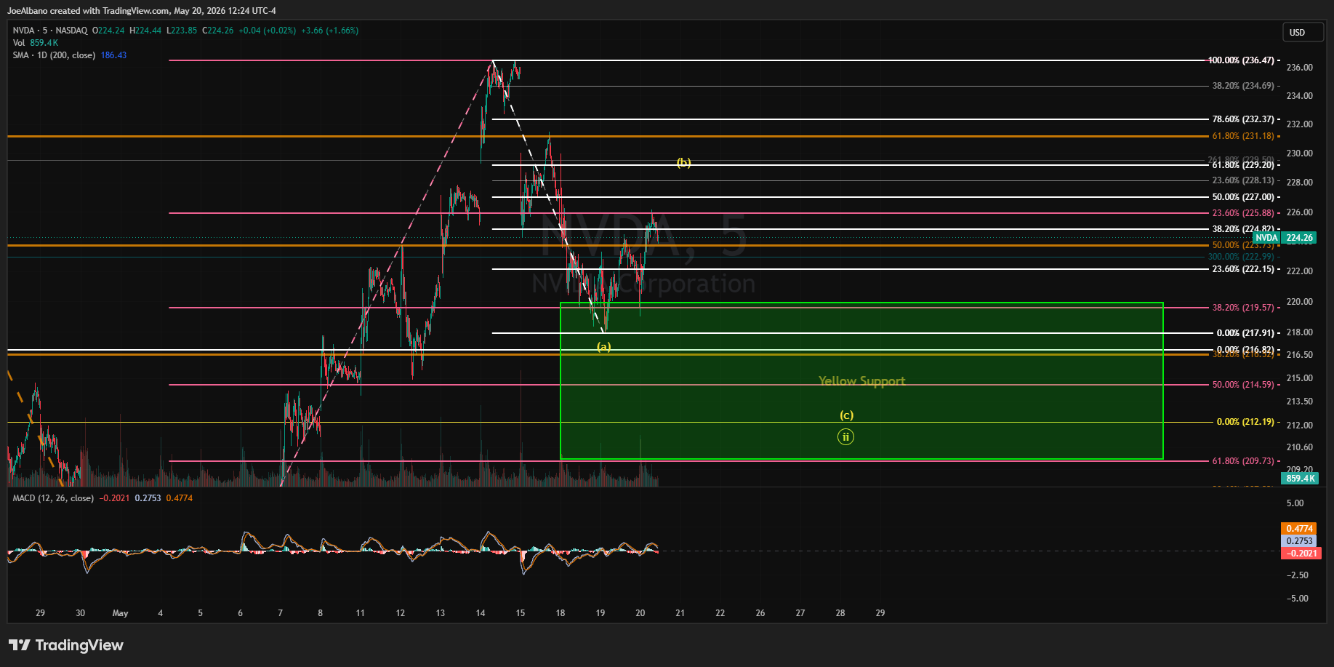Click date axis label 30
The height and width of the screenshot is (667, 1334).
click(80, 613)
